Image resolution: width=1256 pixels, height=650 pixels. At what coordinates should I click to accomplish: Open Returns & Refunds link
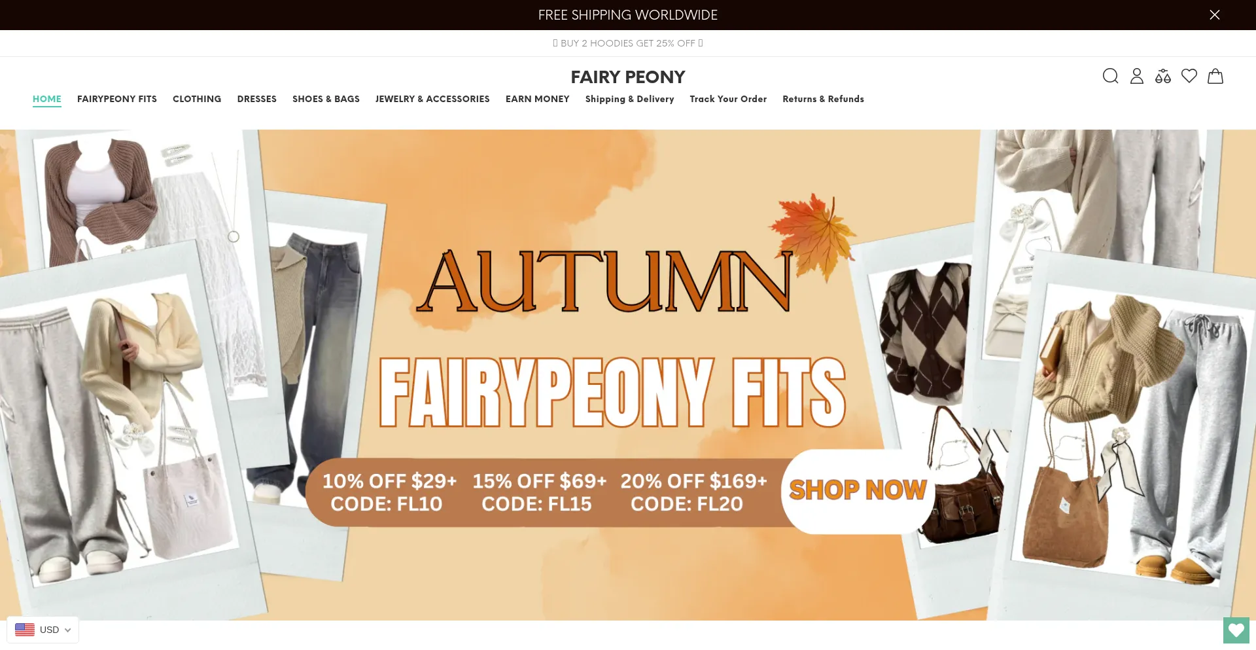pos(823,99)
